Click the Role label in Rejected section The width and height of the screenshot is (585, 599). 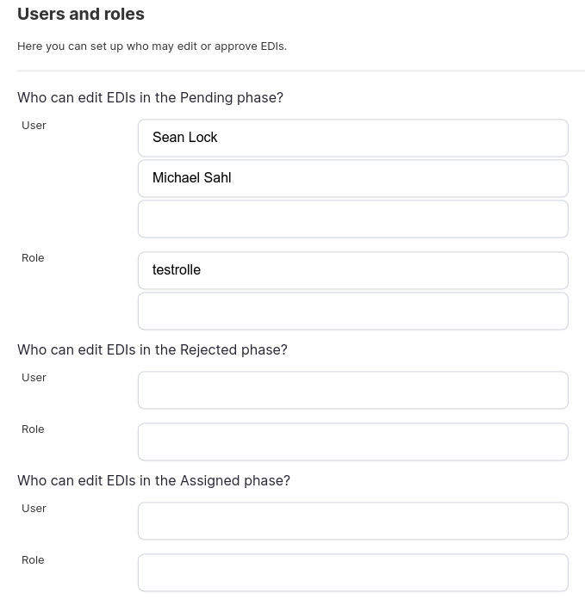click(x=33, y=429)
